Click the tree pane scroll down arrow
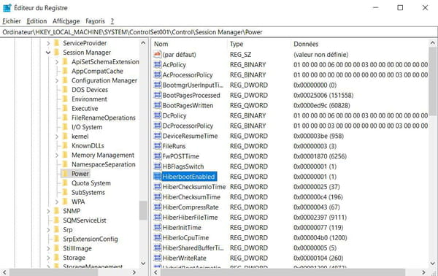 click(143, 263)
